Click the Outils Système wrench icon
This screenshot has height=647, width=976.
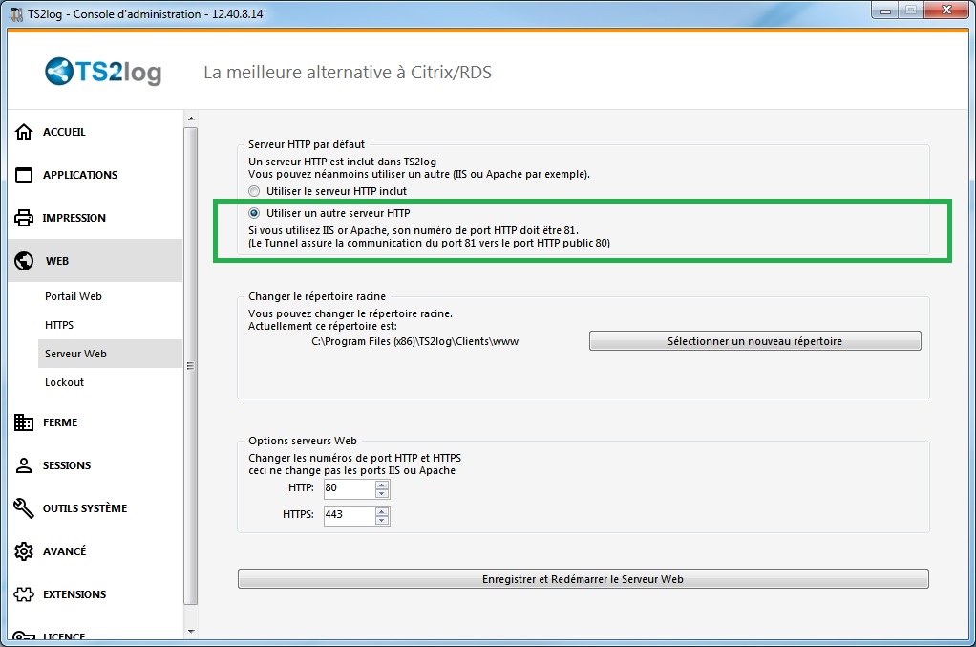coord(24,508)
